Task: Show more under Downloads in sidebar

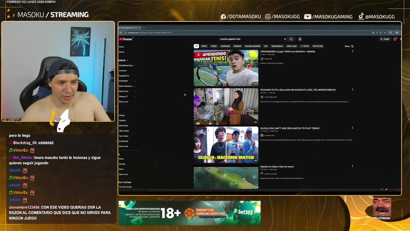Action: [123, 146]
